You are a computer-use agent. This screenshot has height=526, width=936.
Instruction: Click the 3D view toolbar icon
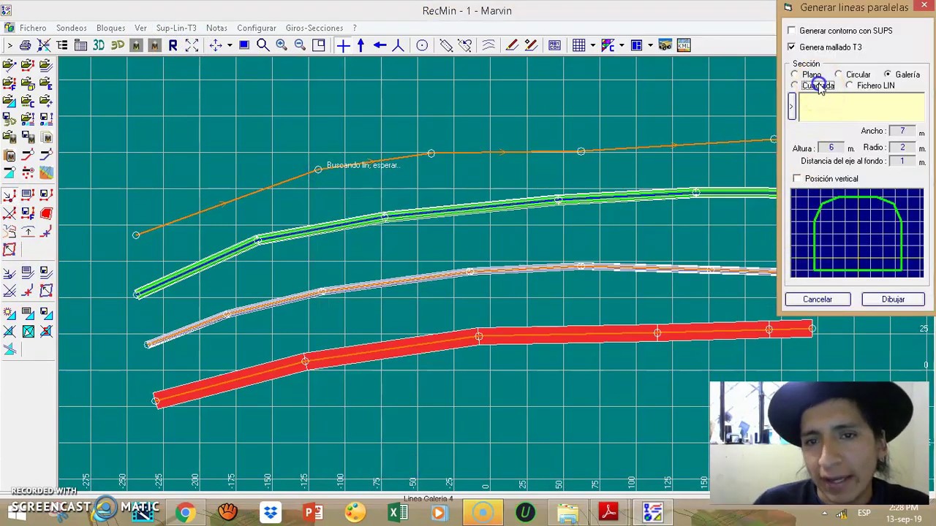pos(99,45)
